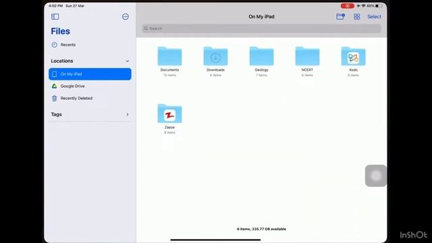Viewport: 432px width, 243px height.
Task: Create new folder with toolbar icon
Action: tap(340, 16)
